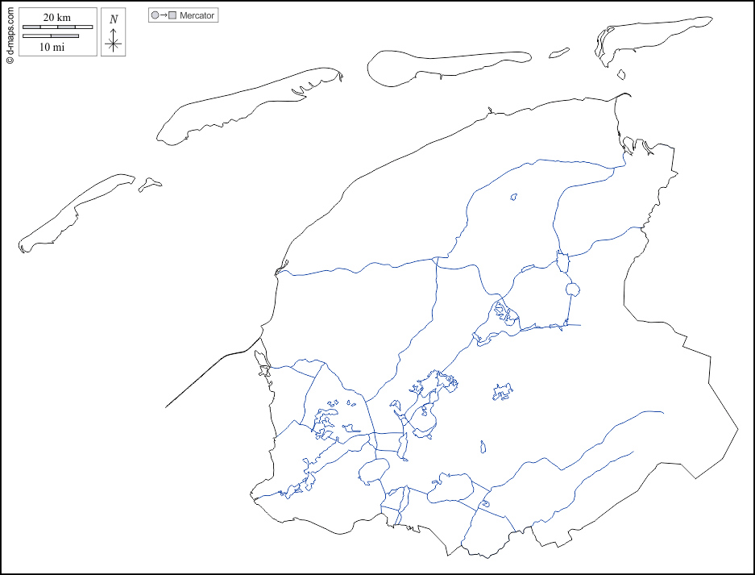The height and width of the screenshot is (575, 755).
Task: Select the westernmost elongated island
Action: (x=77, y=211)
